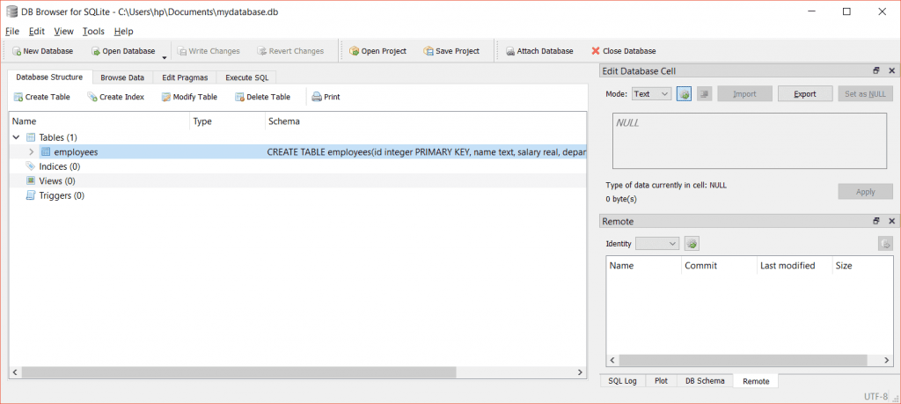The image size is (901, 404).
Task: Select the Database Structure tab
Action: pyautogui.click(x=49, y=77)
